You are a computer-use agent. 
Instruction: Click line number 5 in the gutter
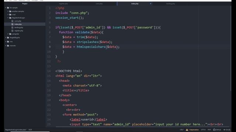(50, 27)
